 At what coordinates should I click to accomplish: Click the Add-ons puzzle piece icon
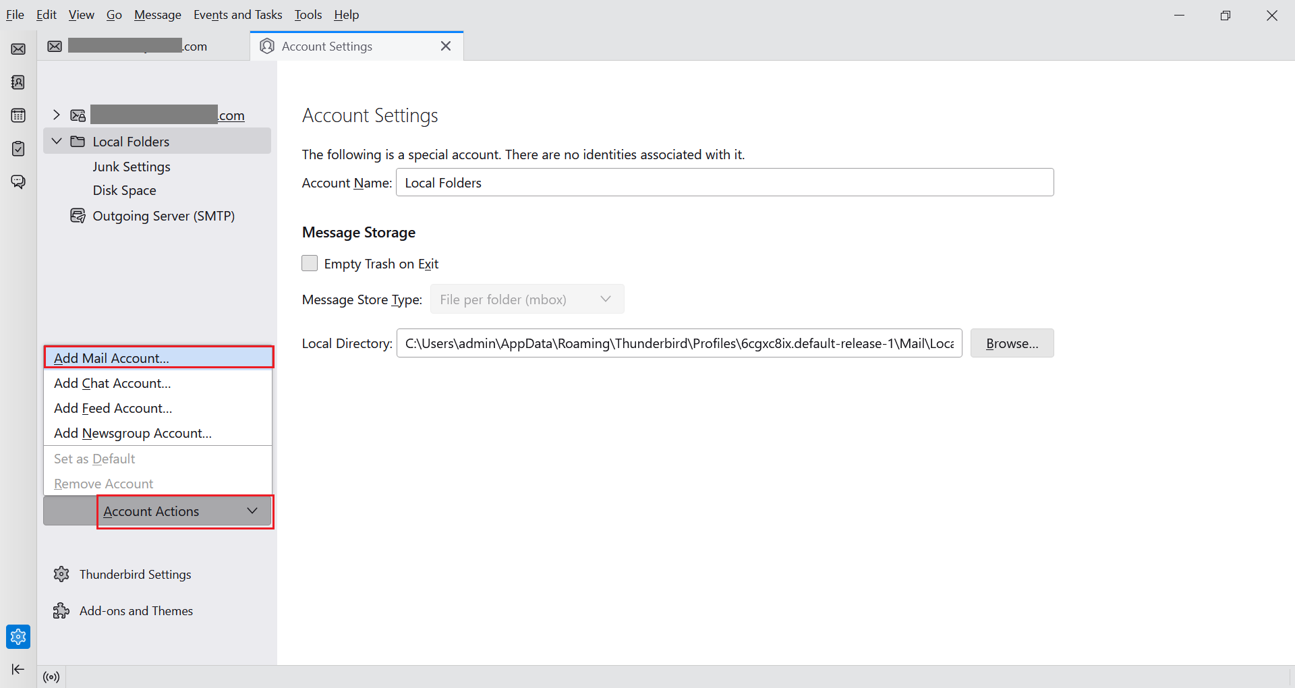click(61, 610)
